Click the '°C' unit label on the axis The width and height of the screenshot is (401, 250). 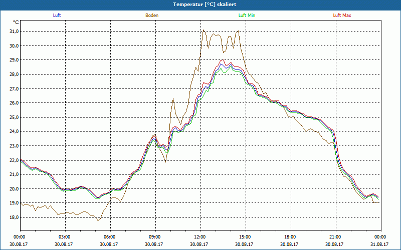point(16,22)
